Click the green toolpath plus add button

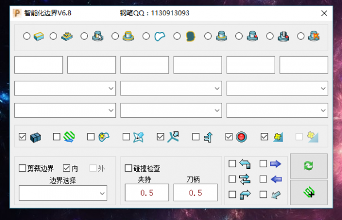coord(309,192)
